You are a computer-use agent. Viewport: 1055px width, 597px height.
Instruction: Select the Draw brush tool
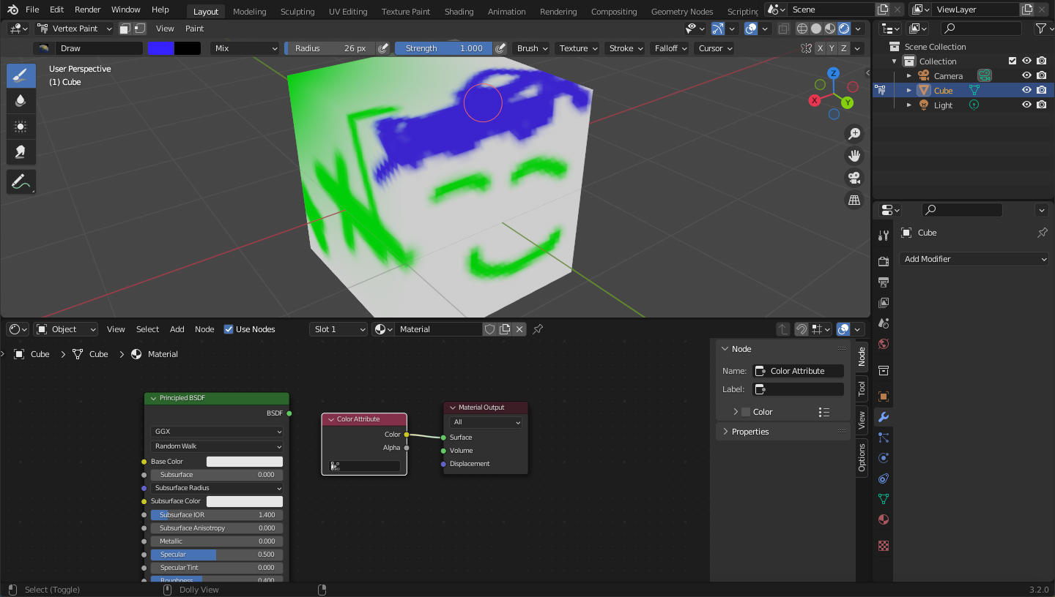pyautogui.click(x=21, y=75)
